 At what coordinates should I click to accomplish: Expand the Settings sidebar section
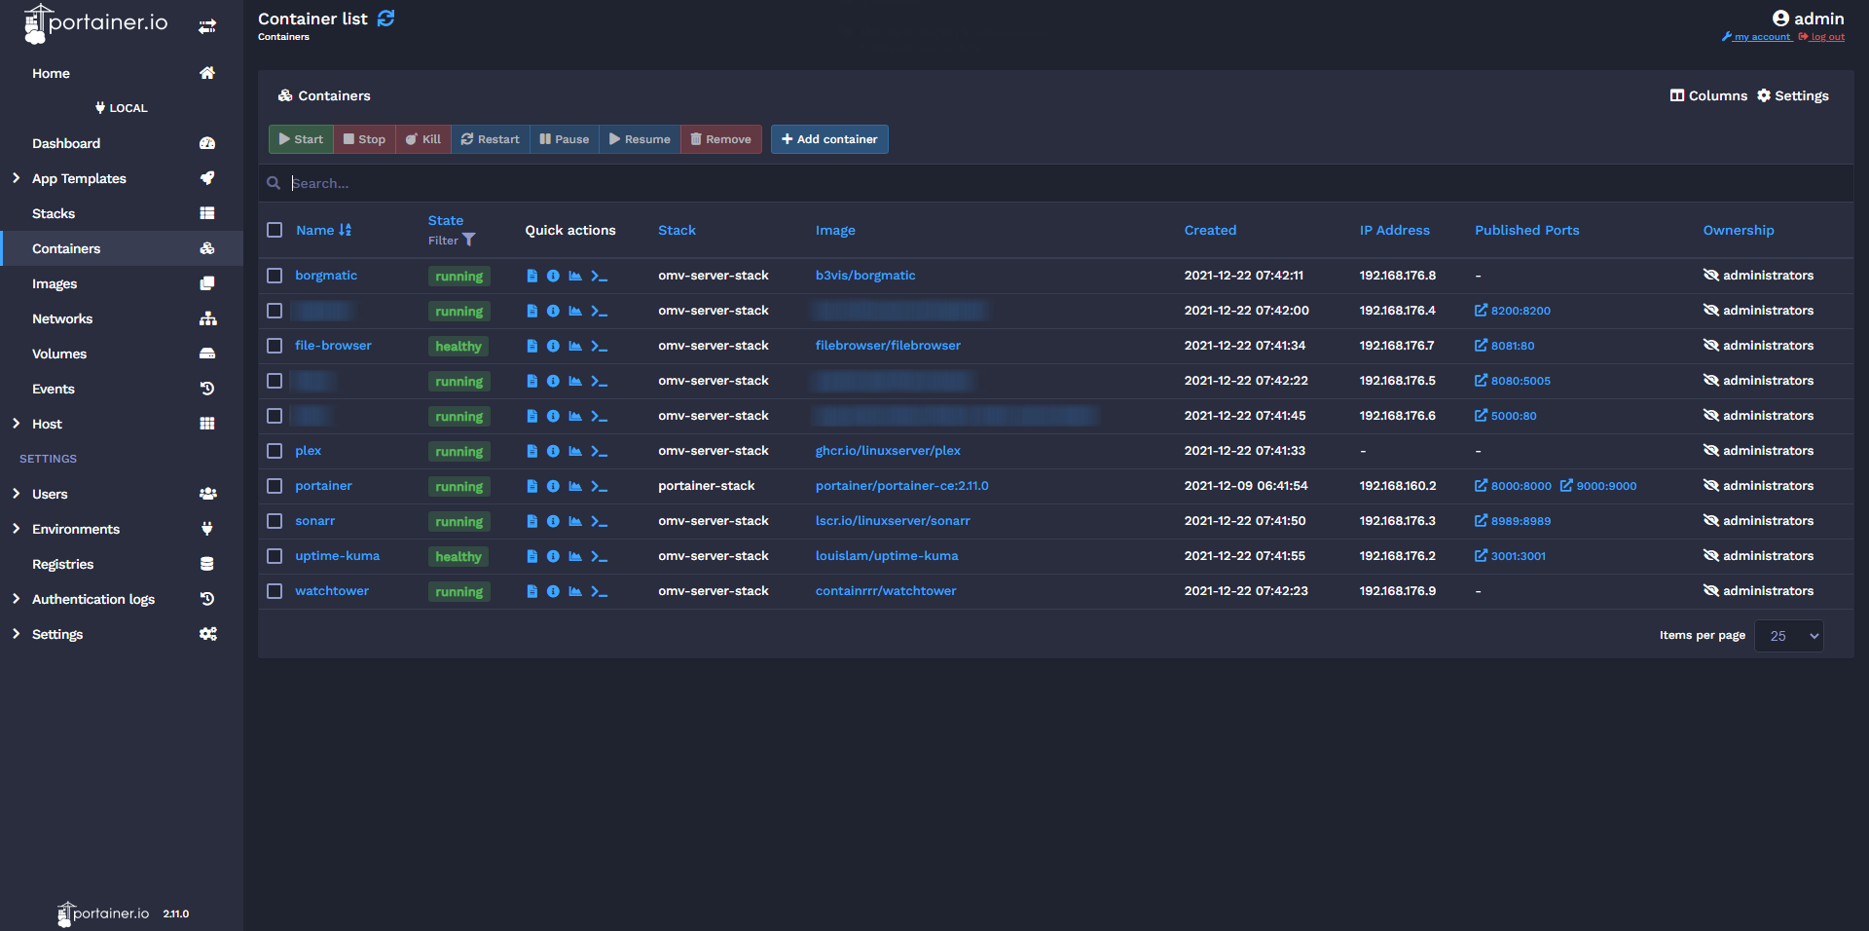coord(17,634)
